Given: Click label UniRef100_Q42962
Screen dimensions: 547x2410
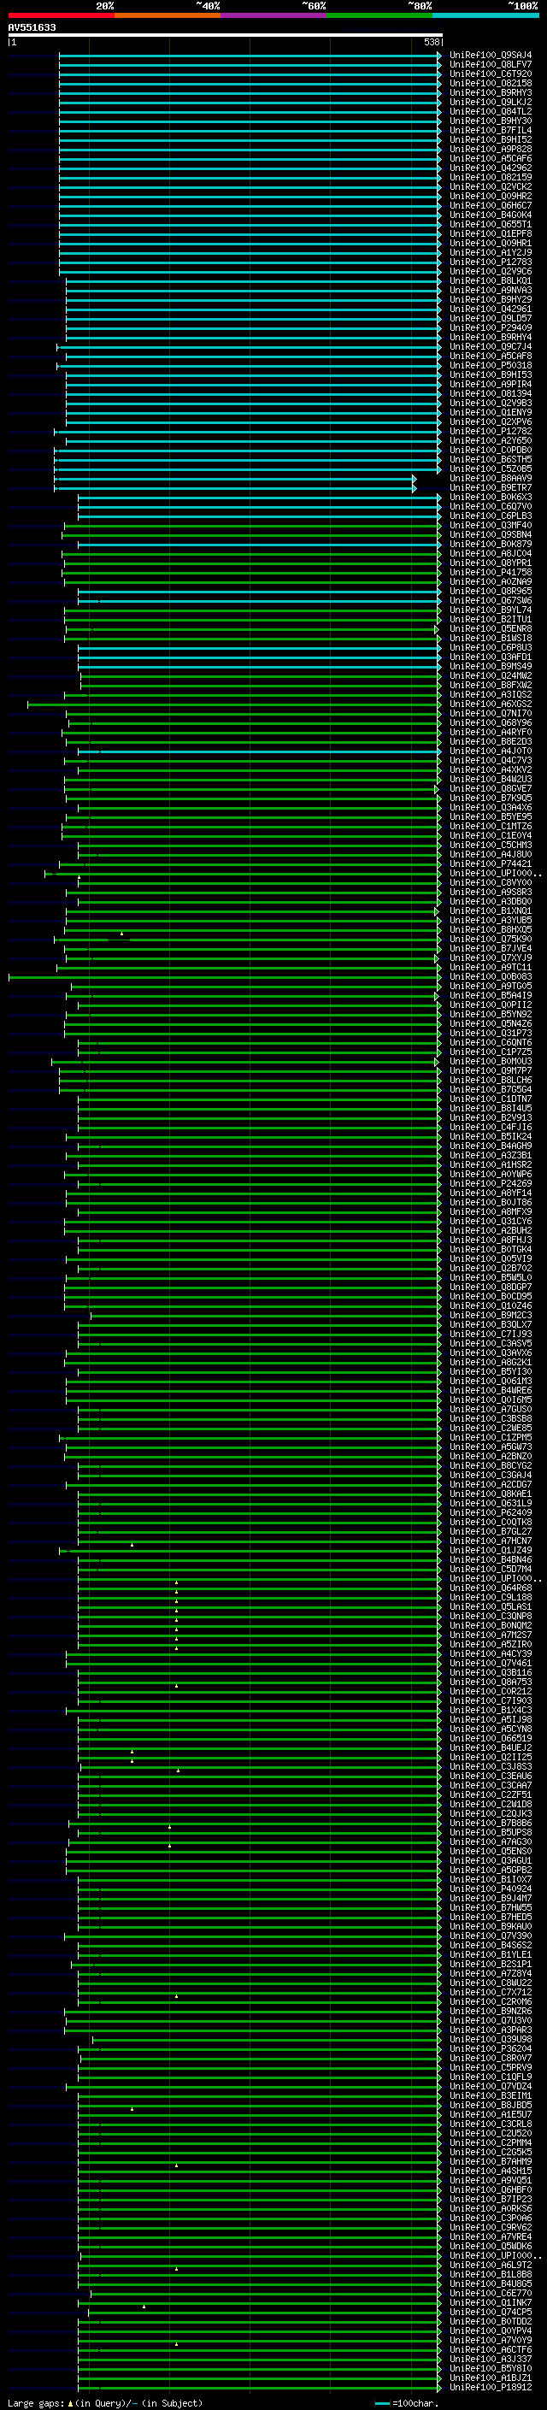Looking at the screenshot, I should 490,168.
